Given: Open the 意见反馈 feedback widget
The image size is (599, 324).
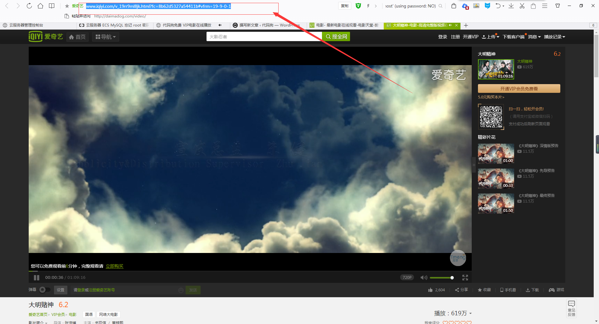Looking at the screenshot, I should pyautogui.click(x=572, y=309).
